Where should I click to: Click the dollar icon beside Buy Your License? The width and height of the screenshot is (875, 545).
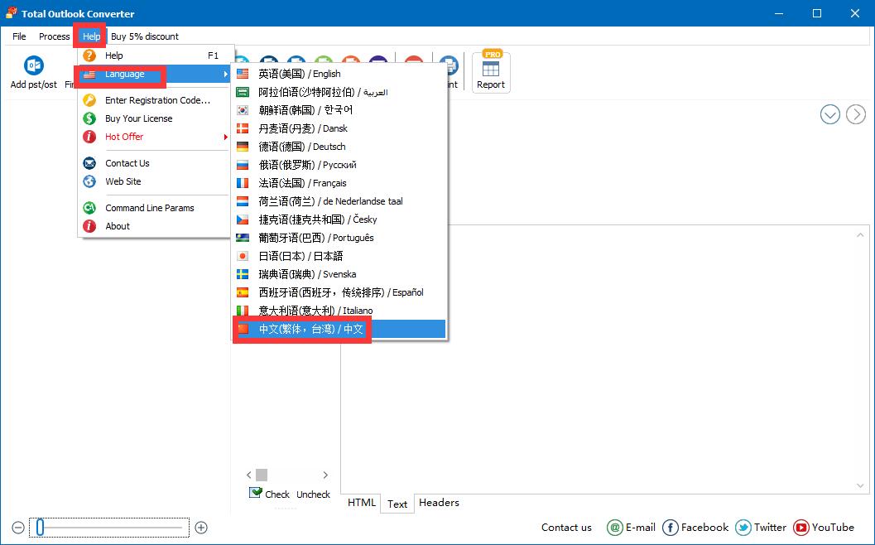tap(89, 118)
